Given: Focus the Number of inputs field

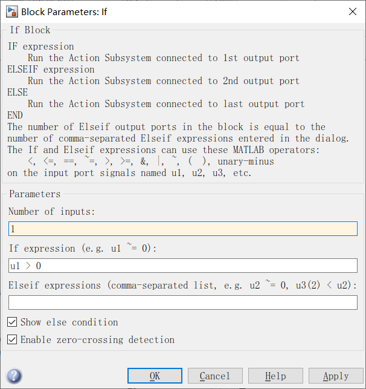Looking at the screenshot, I should click(x=182, y=229).
